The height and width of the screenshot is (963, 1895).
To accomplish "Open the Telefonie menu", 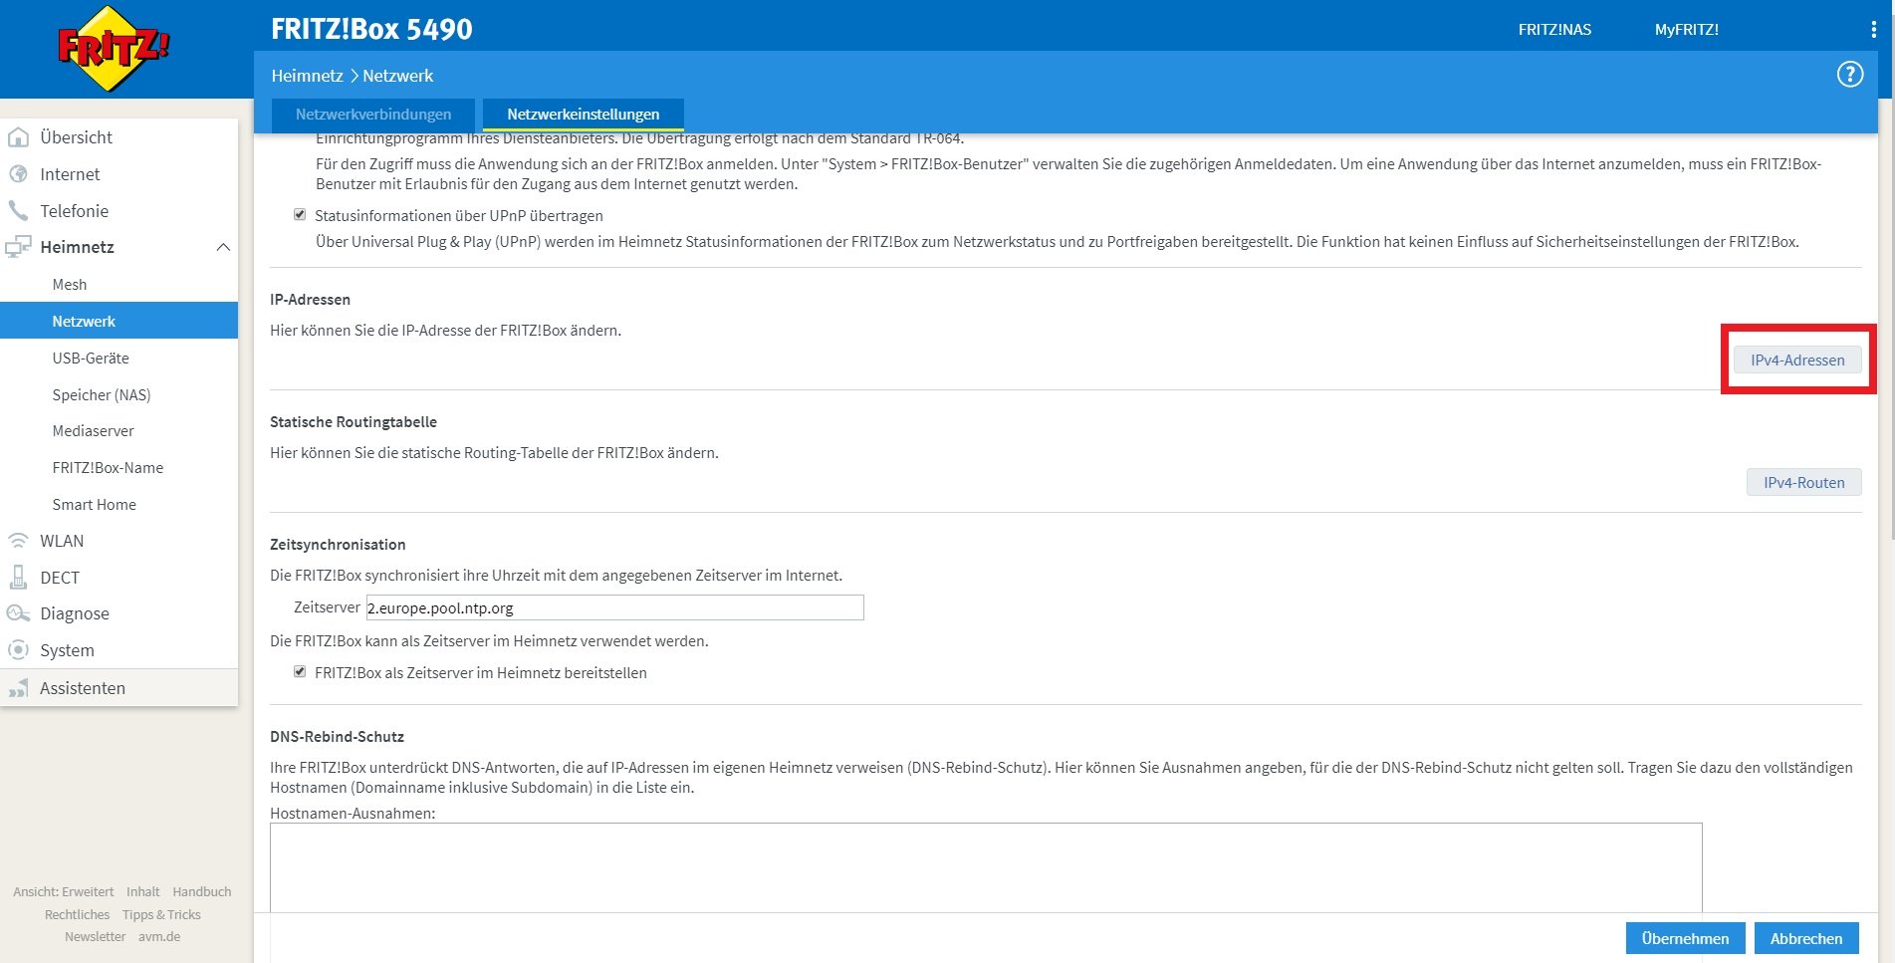I will [x=74, y=211].
